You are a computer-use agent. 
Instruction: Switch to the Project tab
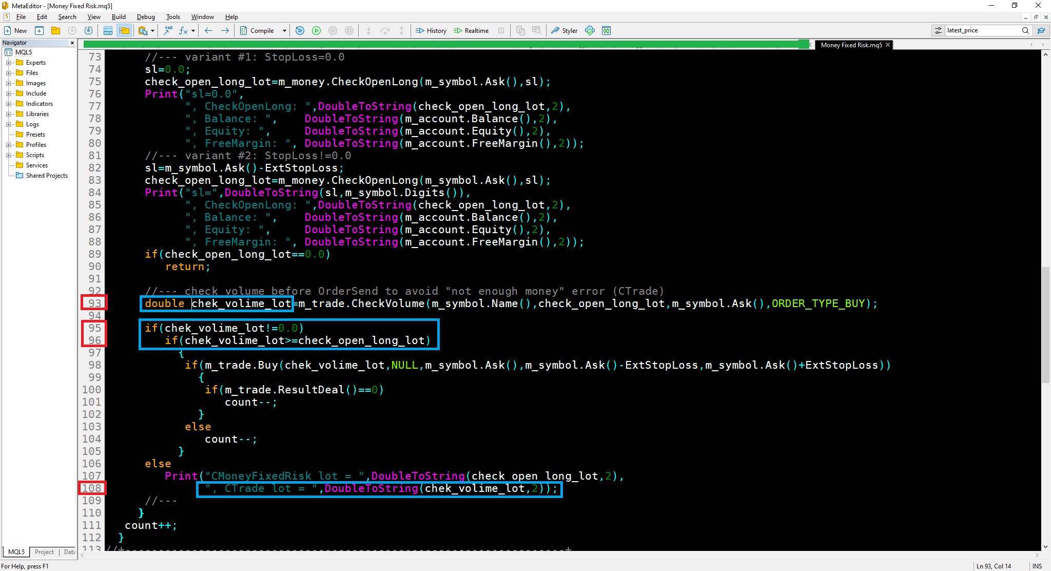point(44,552)
